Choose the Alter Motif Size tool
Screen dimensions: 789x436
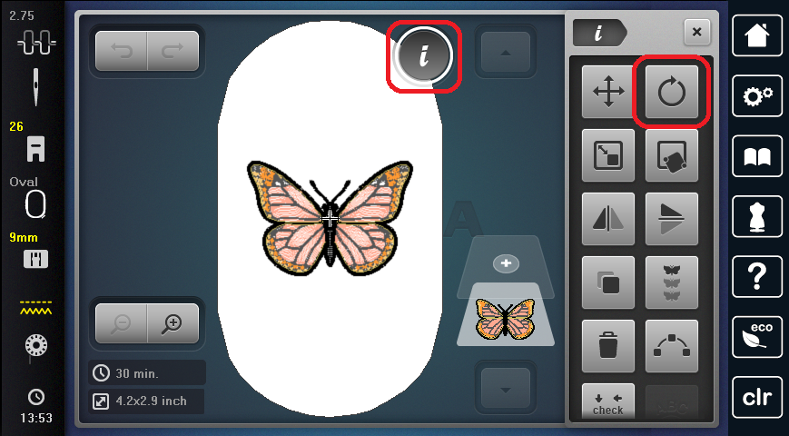pos(608,155)
